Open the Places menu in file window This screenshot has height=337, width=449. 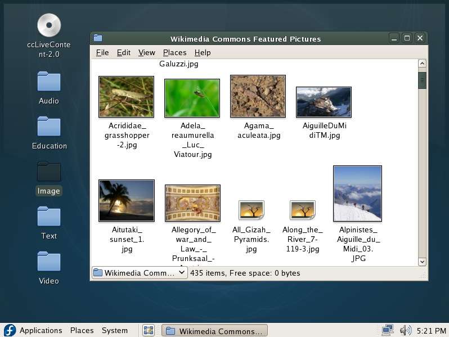click(x=174, y=53)
